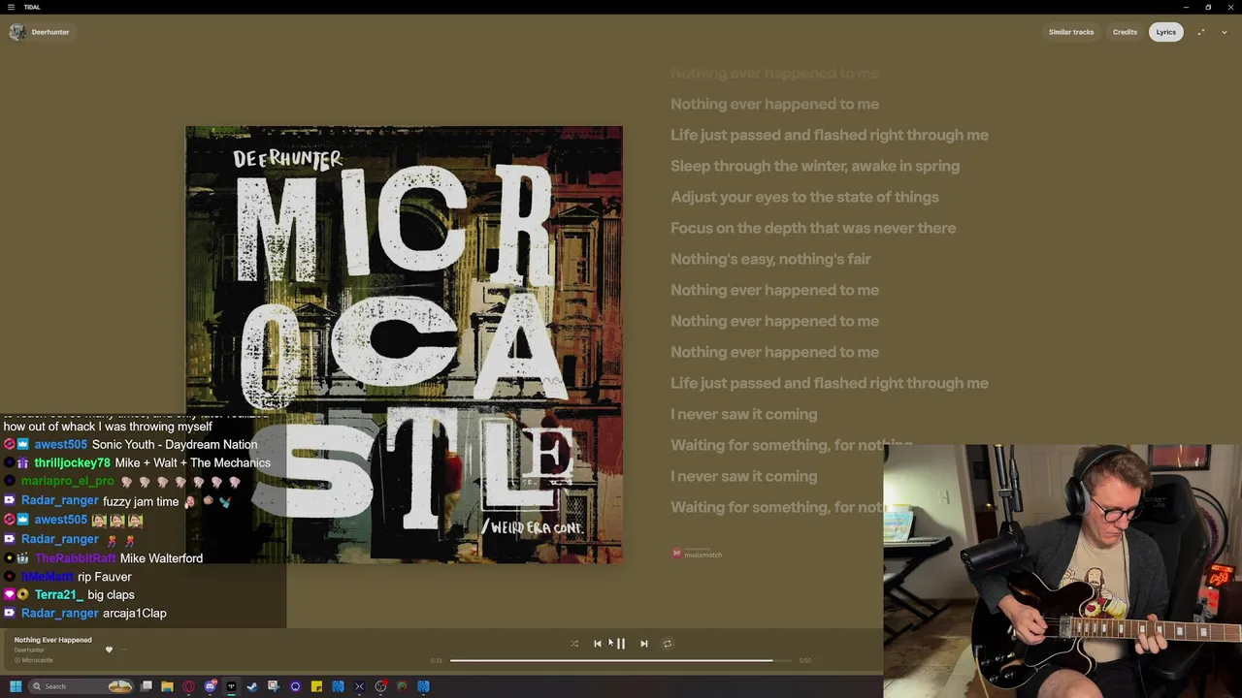1242x698 pixels.
Task: Seek within the track progress bar
Action: click(x=620, y=661)
